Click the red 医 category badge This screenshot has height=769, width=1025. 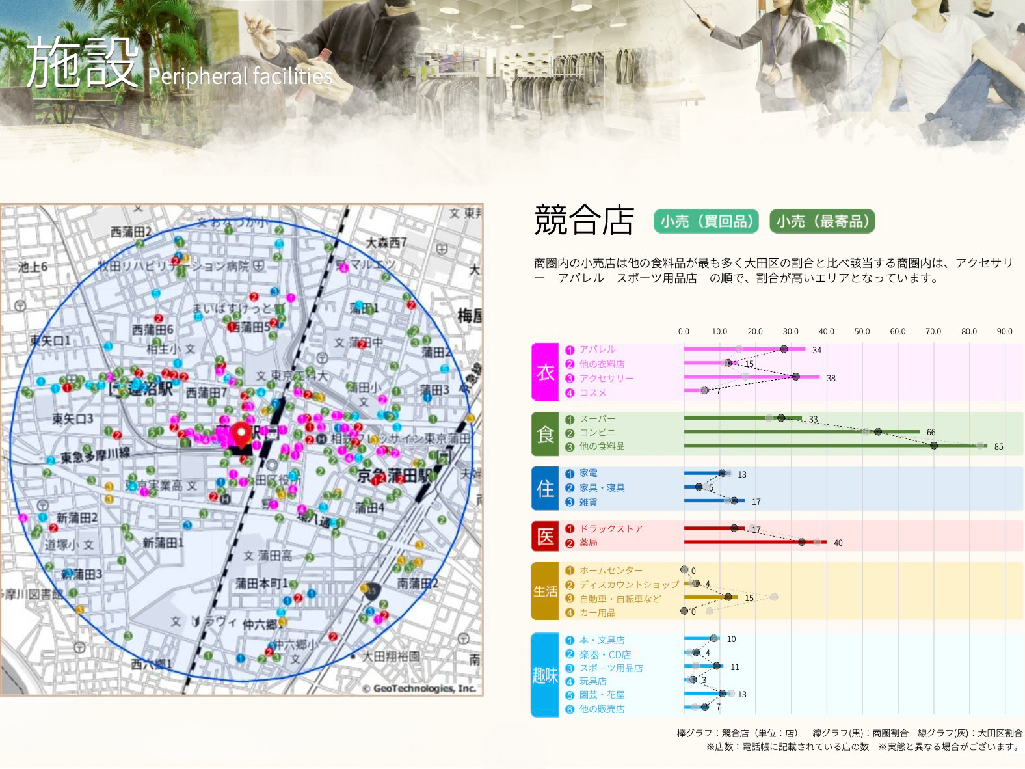point(545,535)
